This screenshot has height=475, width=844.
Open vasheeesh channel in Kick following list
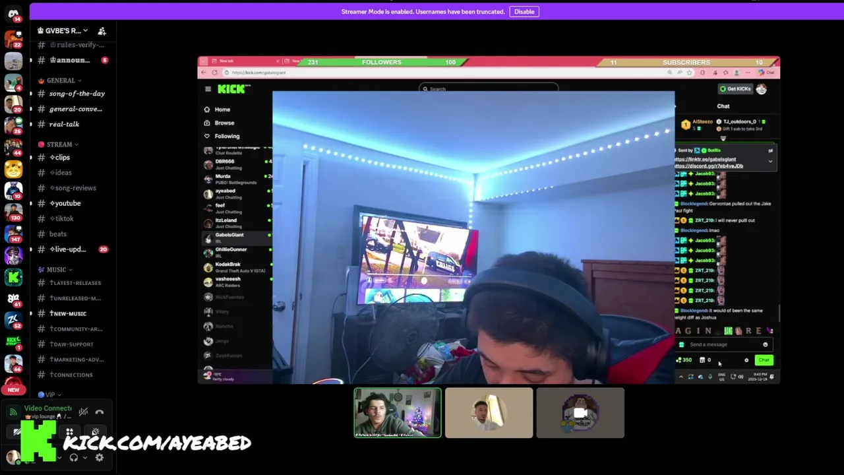coord(237,282)
